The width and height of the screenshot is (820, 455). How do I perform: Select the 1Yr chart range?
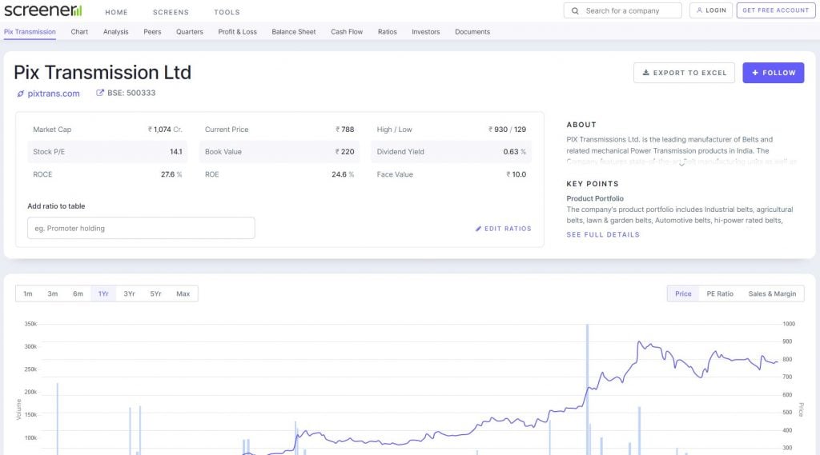103,293
